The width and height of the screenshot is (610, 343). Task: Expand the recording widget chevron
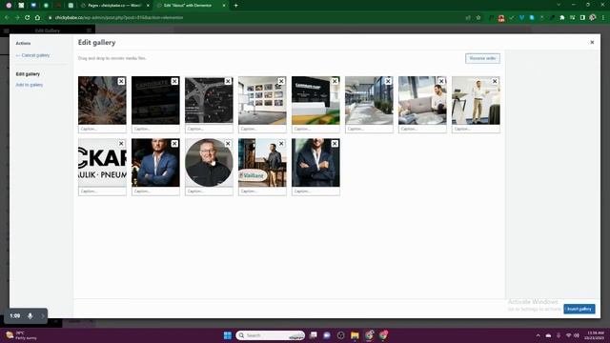(42, 315)
